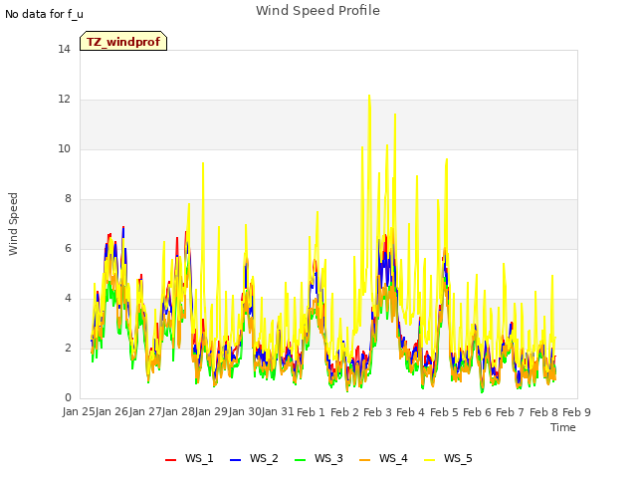The width and height of the screenshot is (637, 478).
Task: Click the y-axis value 8
Action: 68,199
